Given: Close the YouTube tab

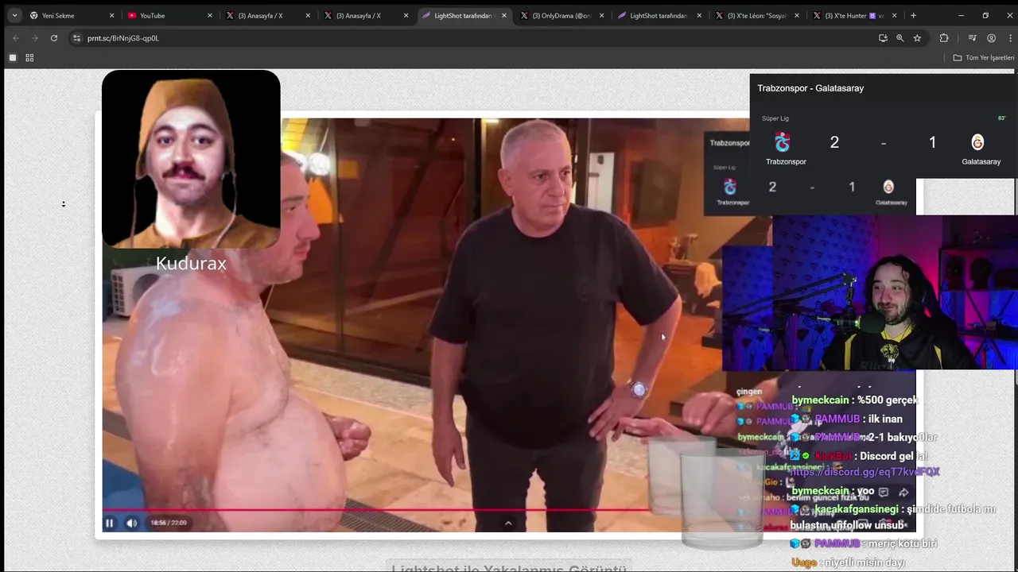Looking at the screenshot, I should pyautogui.click(x=210, y=15).
